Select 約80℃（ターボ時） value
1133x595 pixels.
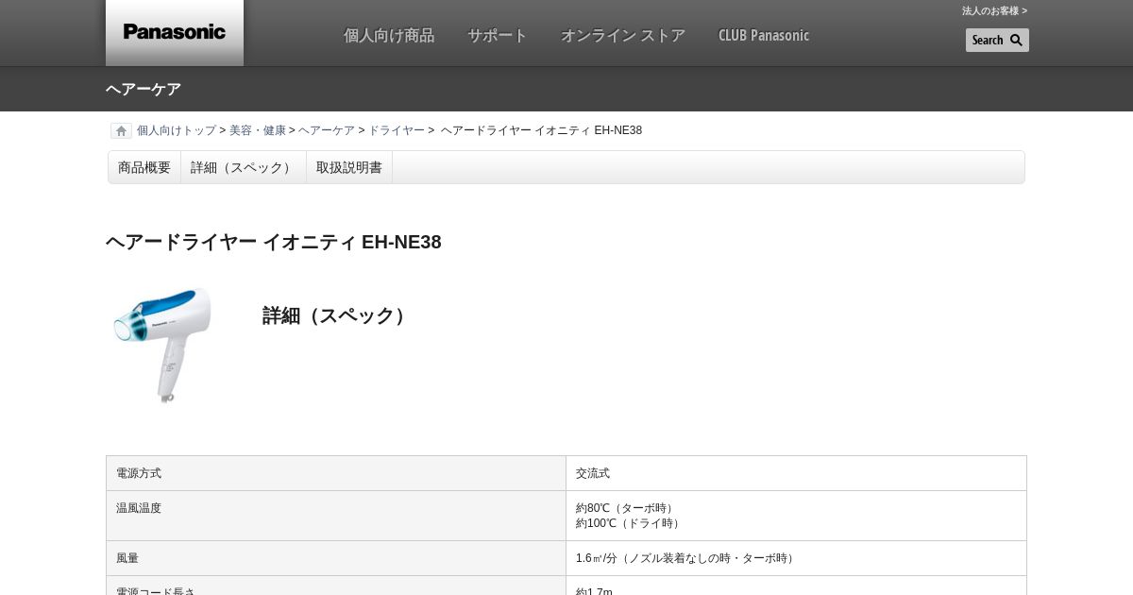click(627, 508)
